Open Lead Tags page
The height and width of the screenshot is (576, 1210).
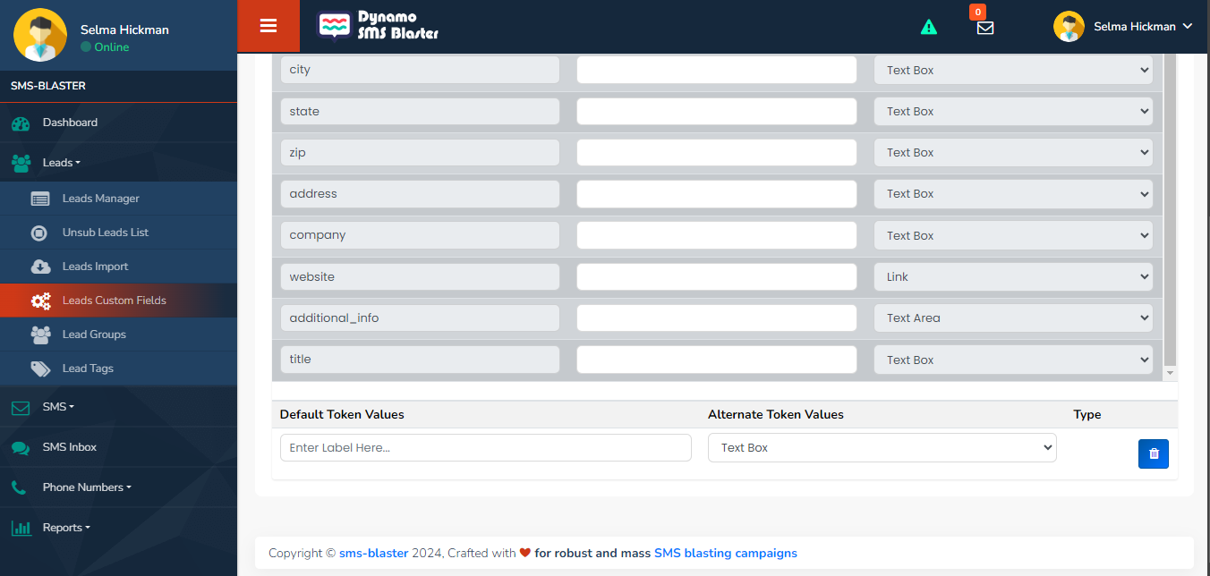tap(118, 368)
